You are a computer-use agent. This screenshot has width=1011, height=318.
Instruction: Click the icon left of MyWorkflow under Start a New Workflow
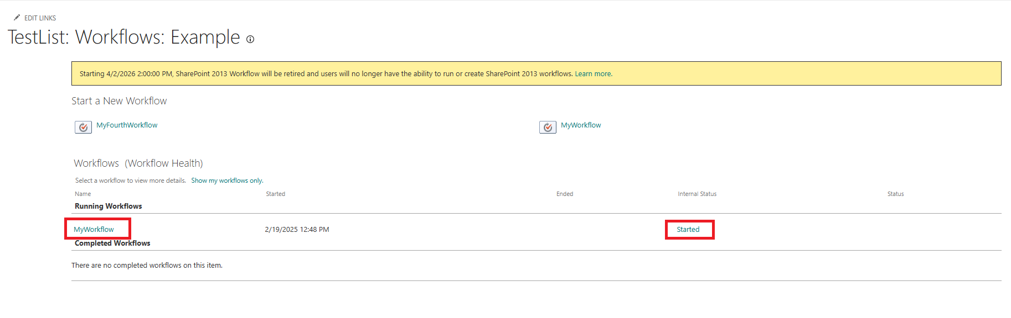[548, 128]
